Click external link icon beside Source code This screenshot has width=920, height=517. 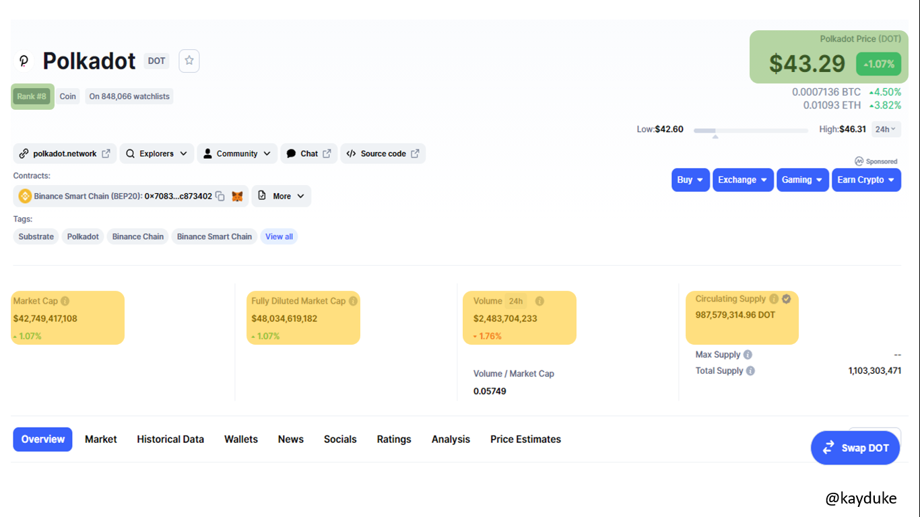coord(415,153)
